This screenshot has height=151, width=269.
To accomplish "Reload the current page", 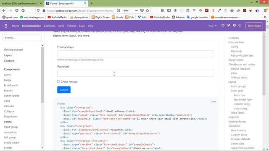I will click(17, 10).
